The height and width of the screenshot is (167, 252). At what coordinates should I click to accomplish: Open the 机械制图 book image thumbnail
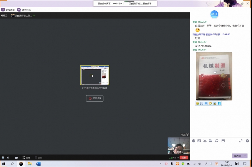coord(214,76)
